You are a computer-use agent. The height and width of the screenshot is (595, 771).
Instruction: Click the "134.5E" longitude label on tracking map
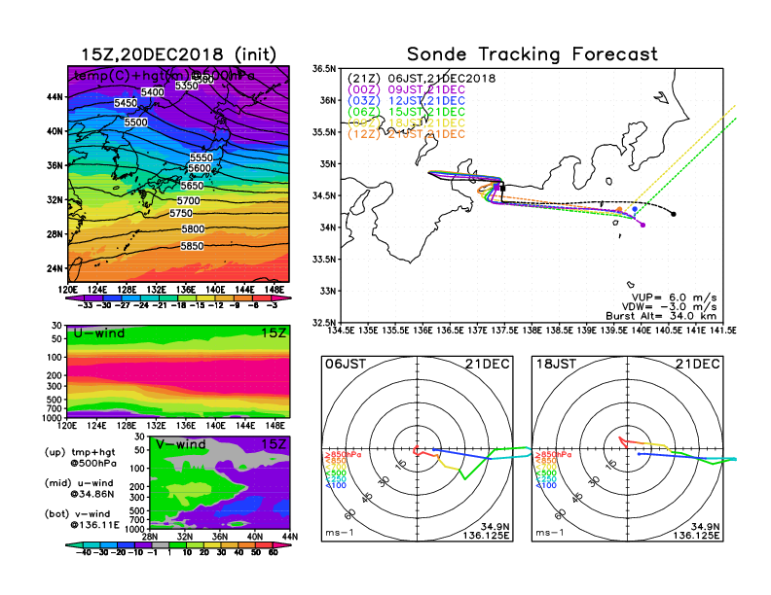pos(341,331)
